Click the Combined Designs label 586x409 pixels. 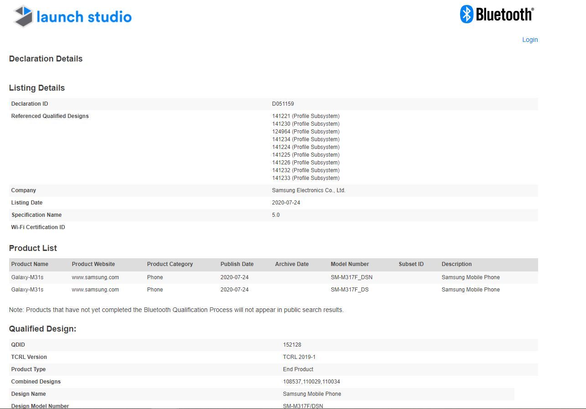click(36, 382)
